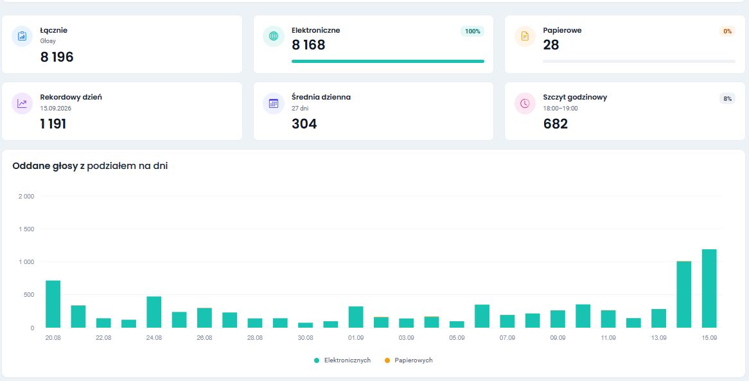Click the 18:00–19:00 time range text
This screenshot has width=749, height=381.
560,109
